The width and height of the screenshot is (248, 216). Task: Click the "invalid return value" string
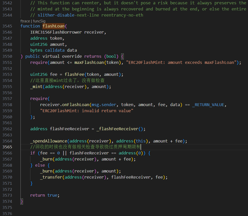coord(87,111)
